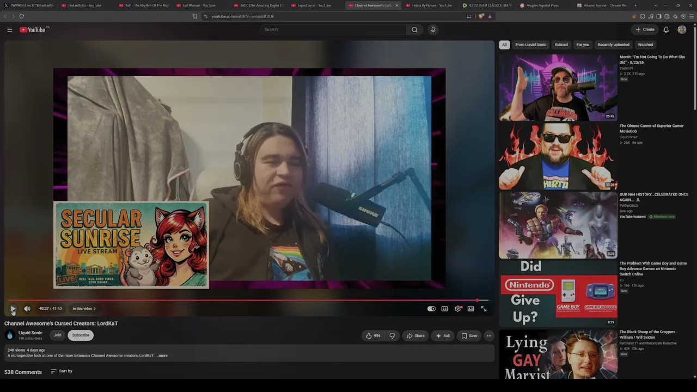This screenshot has width=697, height=392.
Task: Focus the YouTube search box
Action: coord(333,29)
